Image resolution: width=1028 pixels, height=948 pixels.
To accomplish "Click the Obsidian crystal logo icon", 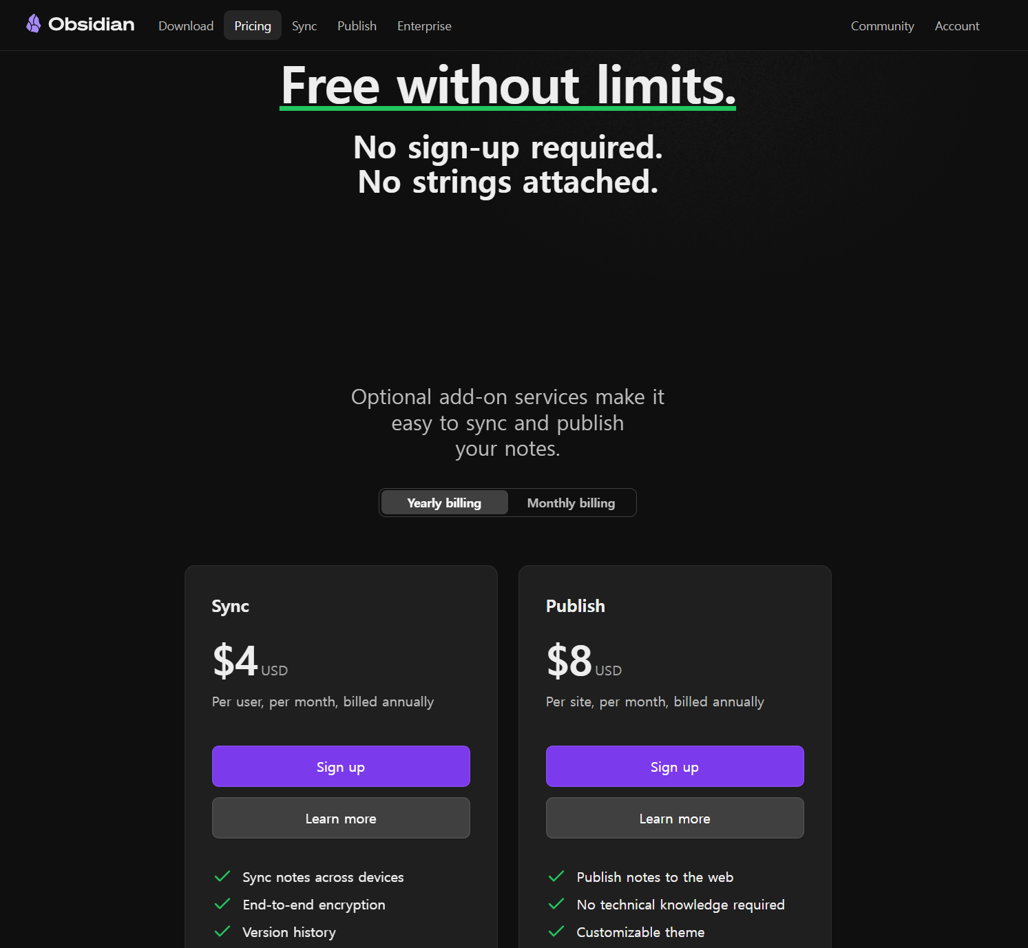I will click(33, 24).
